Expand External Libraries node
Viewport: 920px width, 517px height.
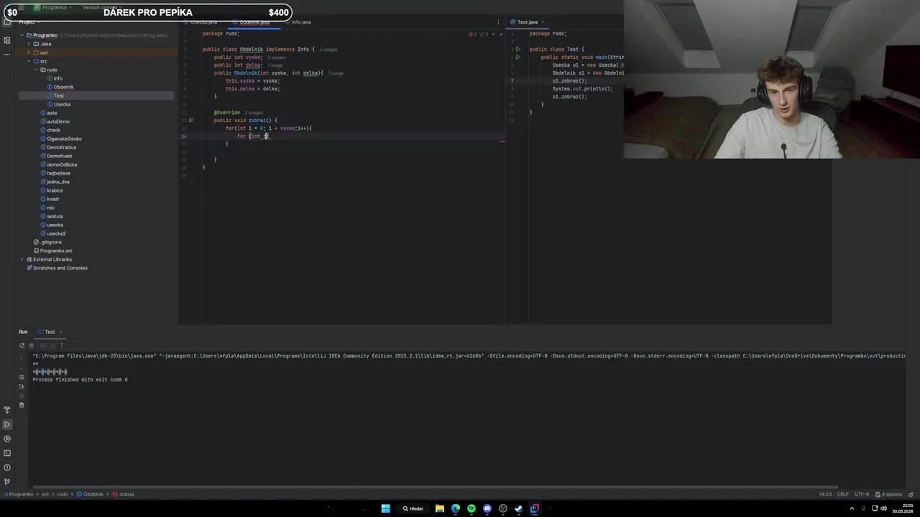(x=22, y=259)
